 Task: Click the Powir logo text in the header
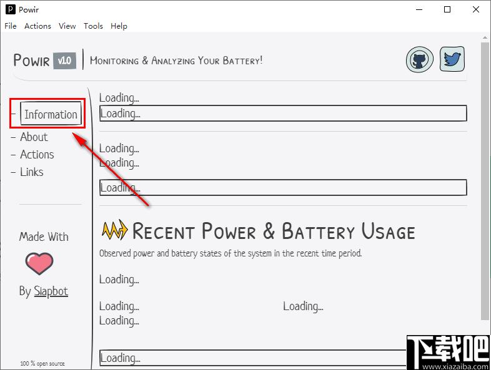(x=32, y=60)
